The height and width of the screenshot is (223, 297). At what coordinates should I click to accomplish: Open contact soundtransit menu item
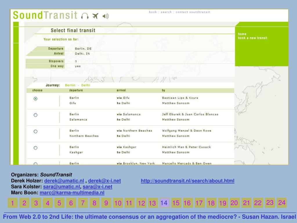[193, 12]
